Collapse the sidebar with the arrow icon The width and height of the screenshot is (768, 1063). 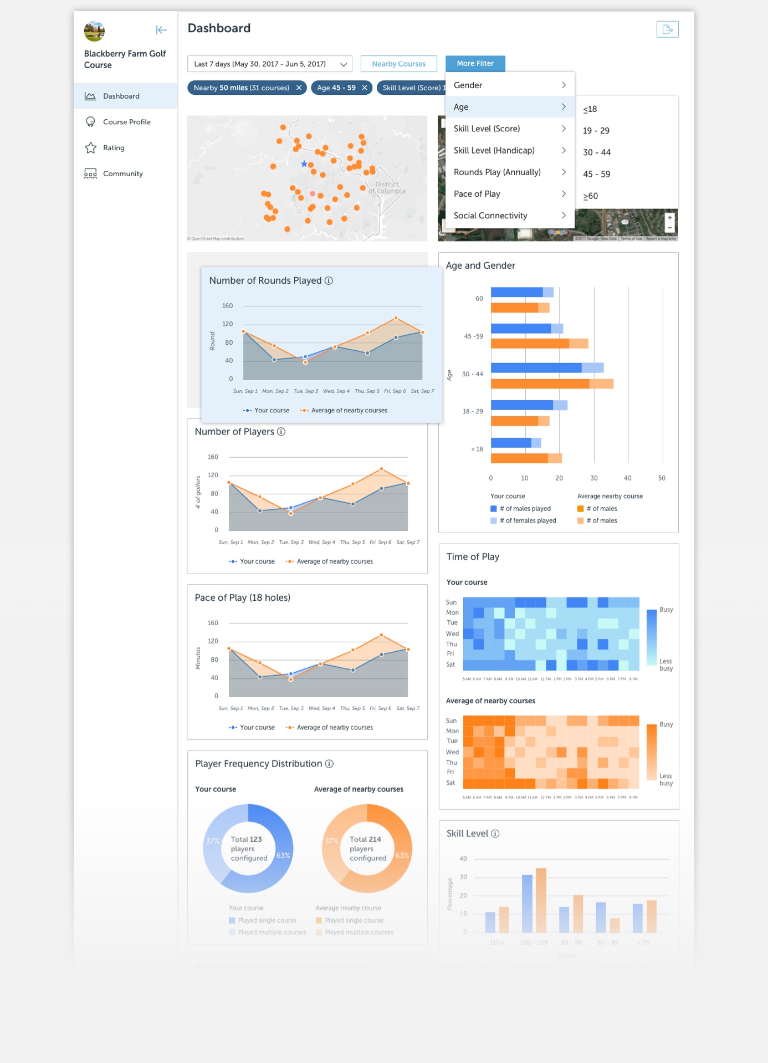pyautogui.click(x=161, y=30)
